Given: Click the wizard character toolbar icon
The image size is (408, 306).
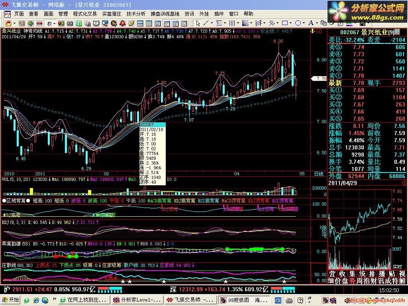Looking at the screenshot, I should click(x=114, y=24).
